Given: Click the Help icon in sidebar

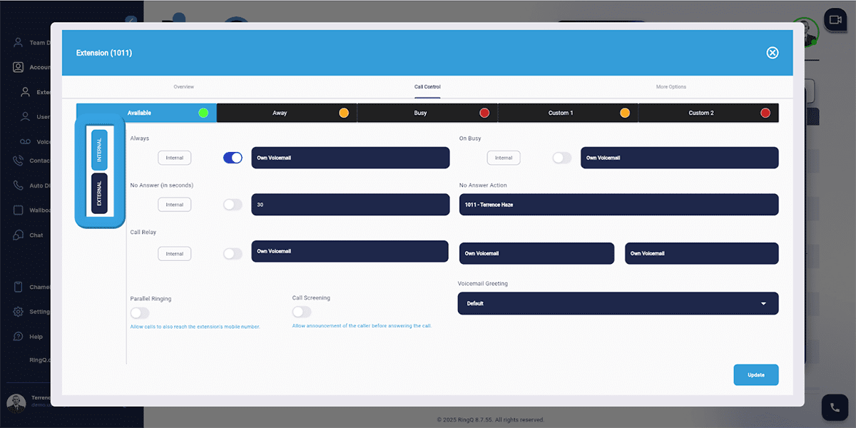Looking at the screenshot, I should coord(19,337).
